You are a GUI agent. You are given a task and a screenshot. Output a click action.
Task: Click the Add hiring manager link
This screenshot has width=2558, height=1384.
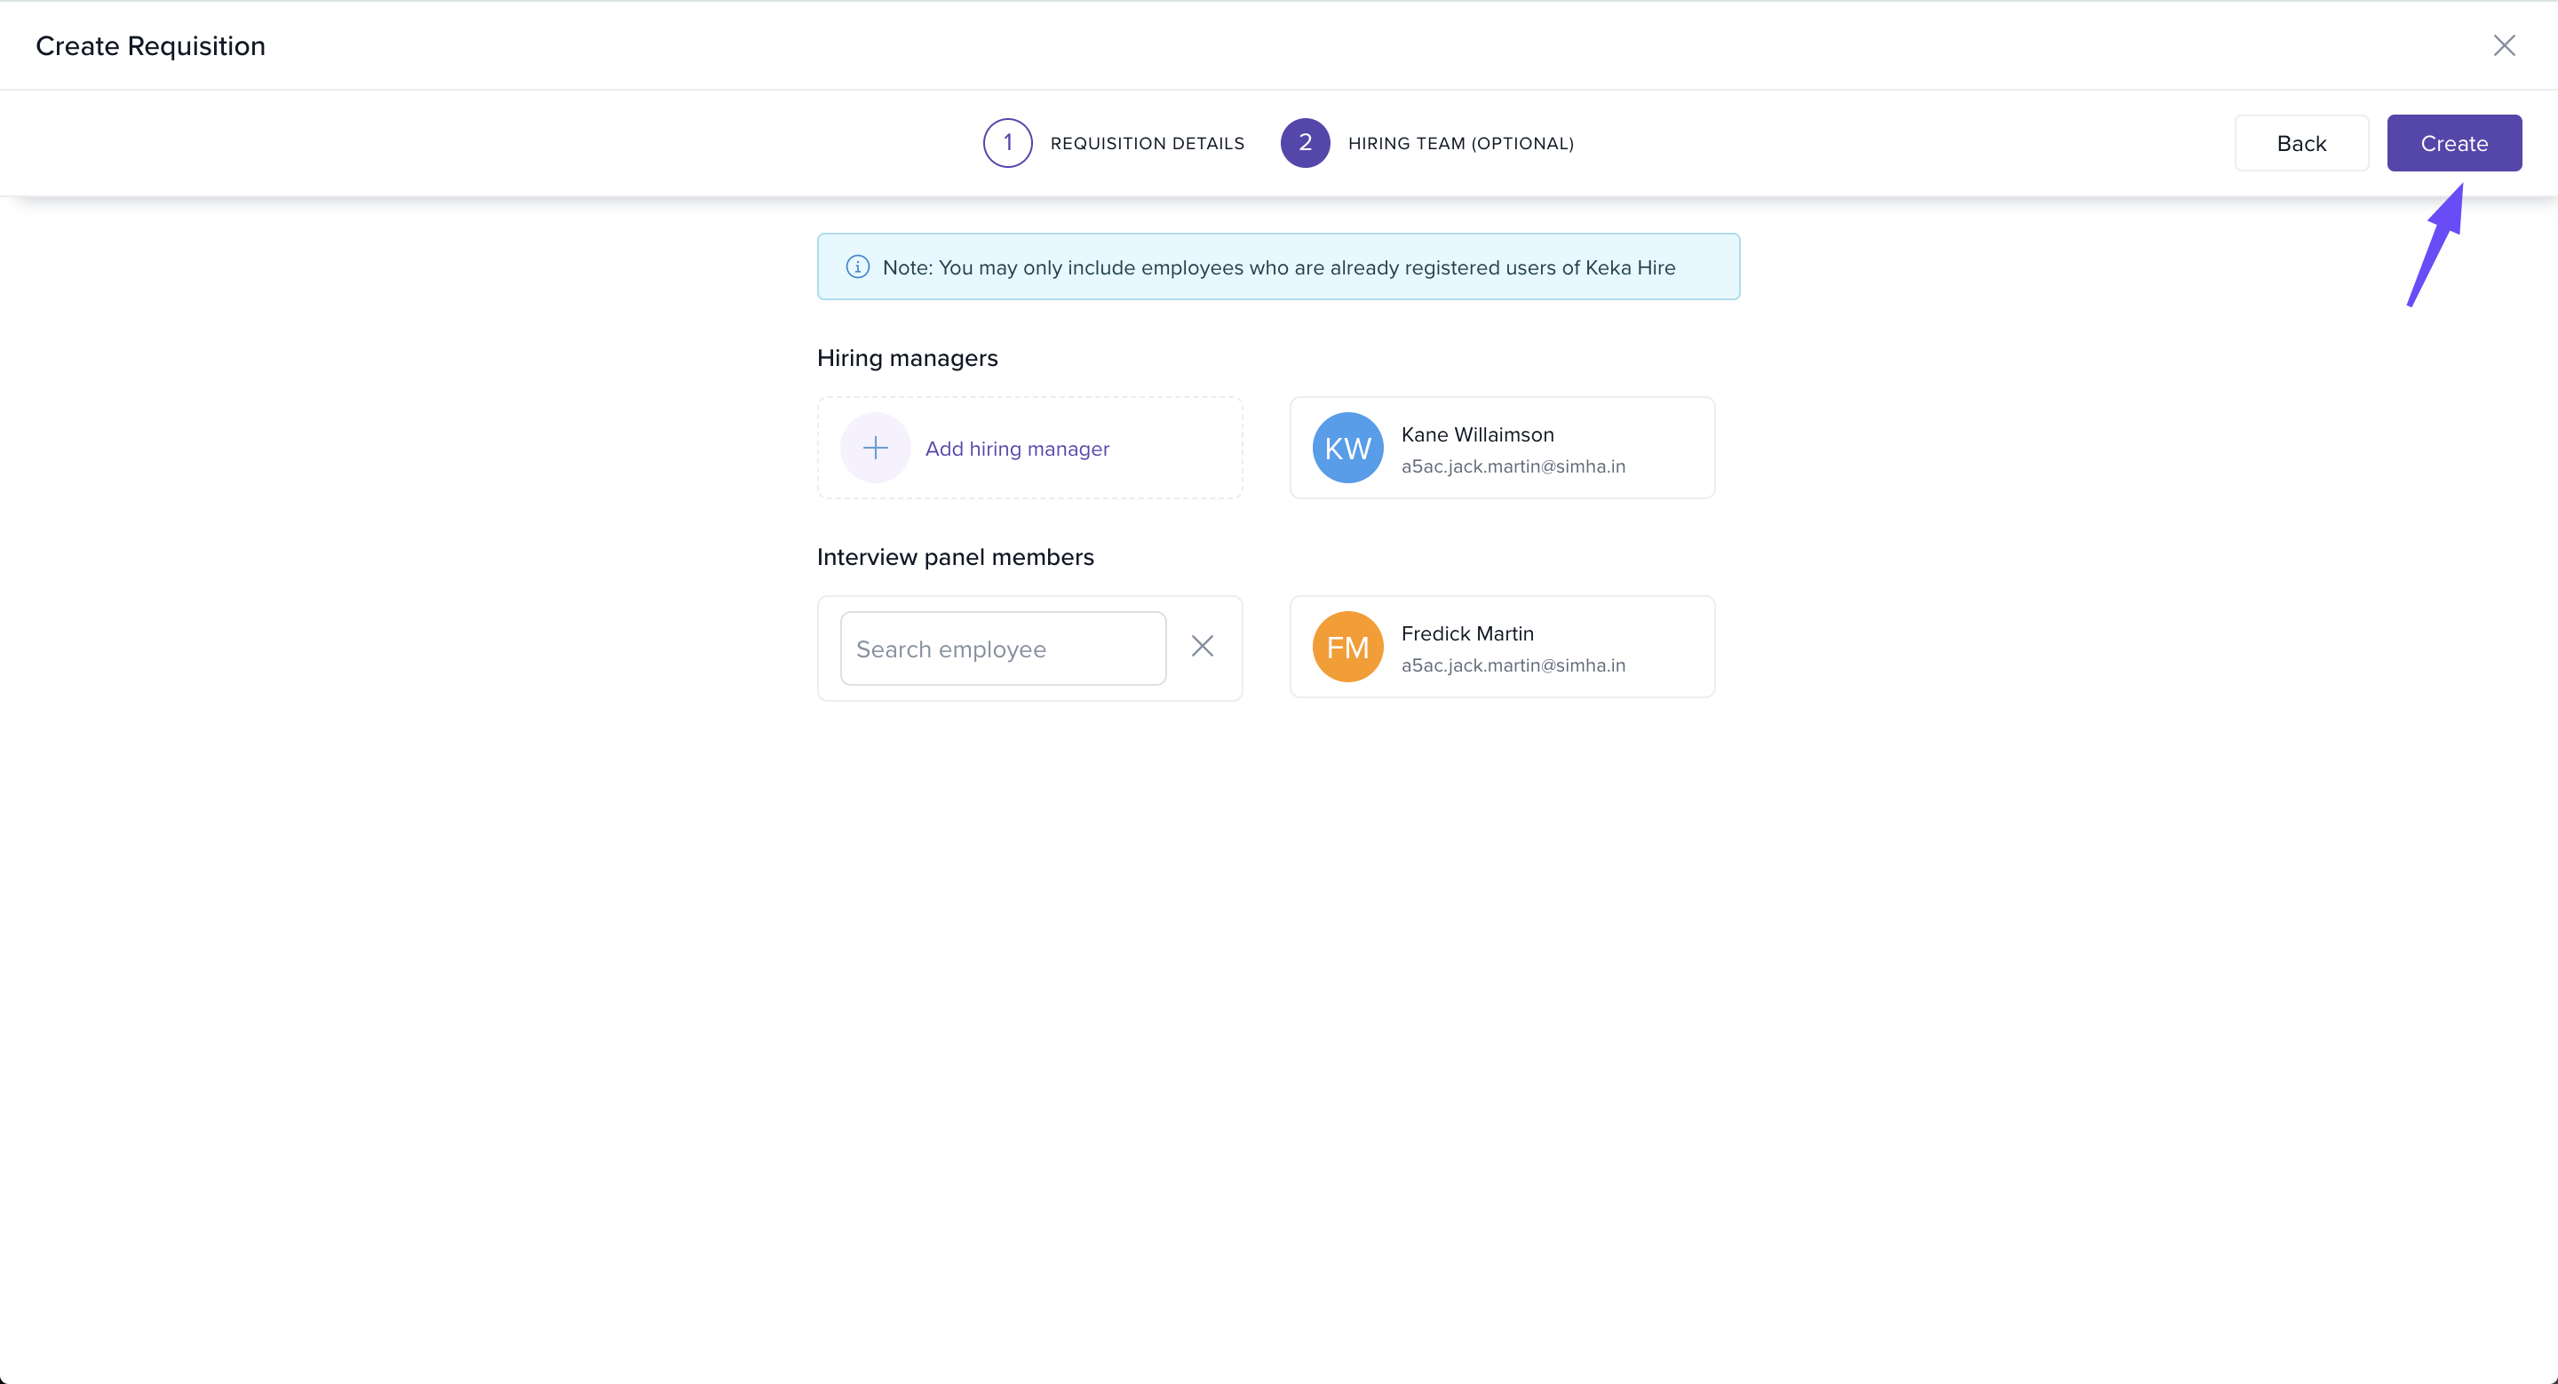(x=1017, y=449)
